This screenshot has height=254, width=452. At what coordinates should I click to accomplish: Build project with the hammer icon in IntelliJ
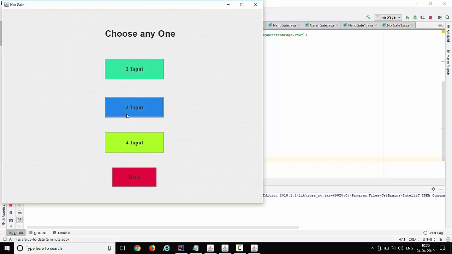click(368, 17)
